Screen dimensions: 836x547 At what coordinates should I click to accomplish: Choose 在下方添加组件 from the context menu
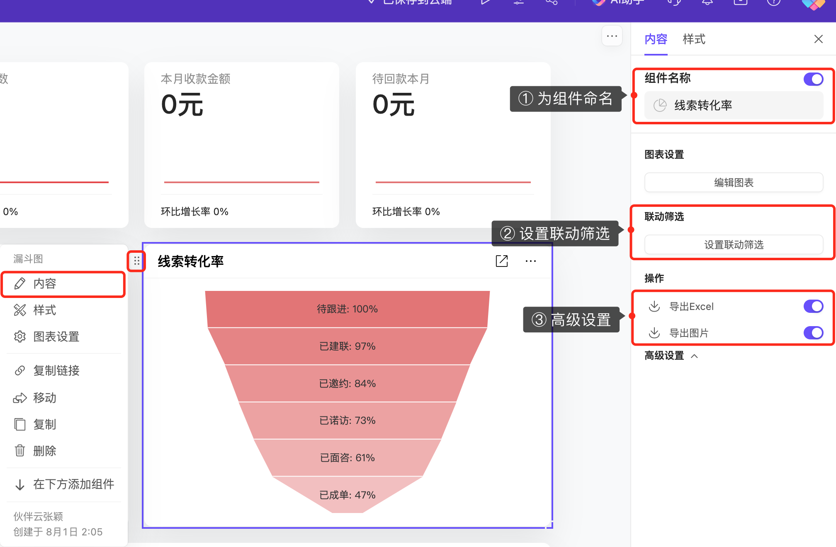pyautogui.click(x=63, y=484)
